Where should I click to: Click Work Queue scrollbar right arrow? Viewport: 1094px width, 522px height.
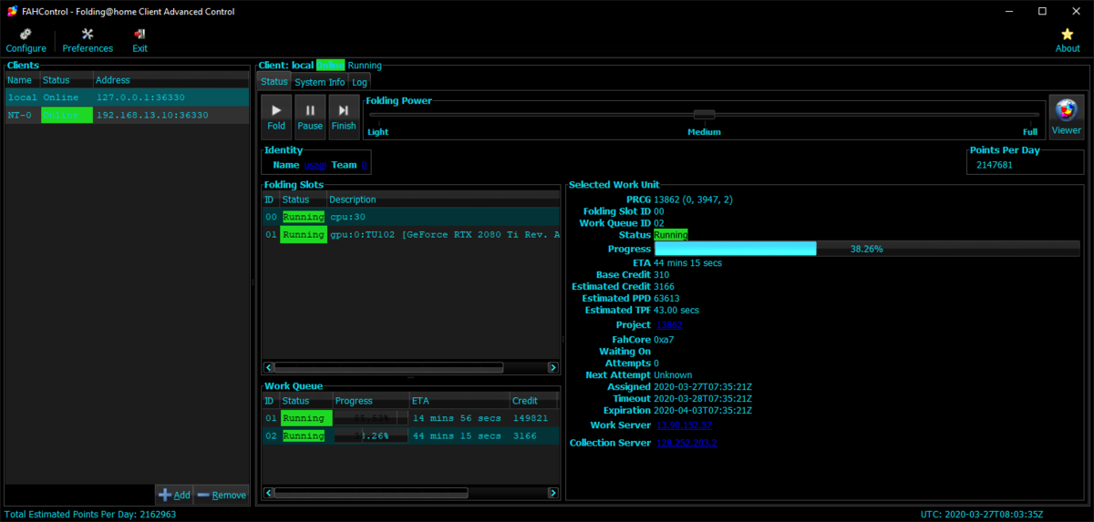tap(553, 493)
